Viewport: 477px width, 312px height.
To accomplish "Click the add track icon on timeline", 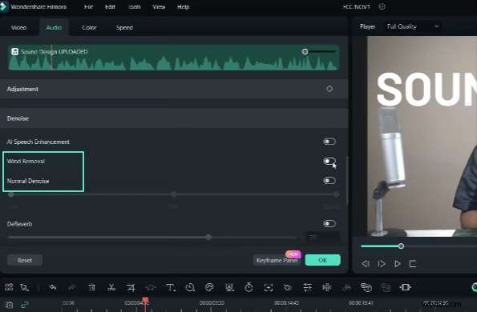I will click(9, 305).
